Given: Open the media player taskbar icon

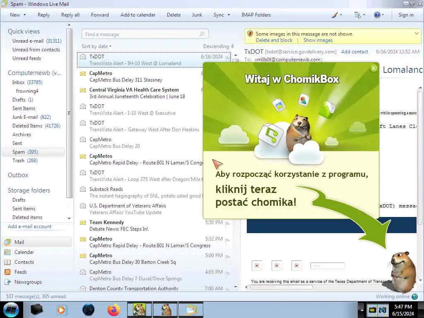Looking at the screenshot, I should (61, 310).
